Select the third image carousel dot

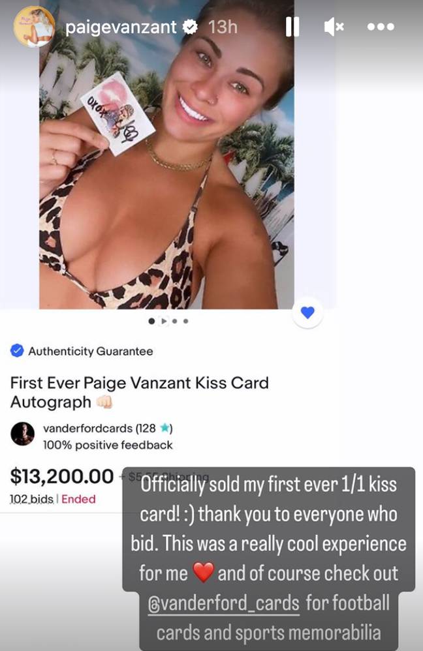[x=175, y=321]
